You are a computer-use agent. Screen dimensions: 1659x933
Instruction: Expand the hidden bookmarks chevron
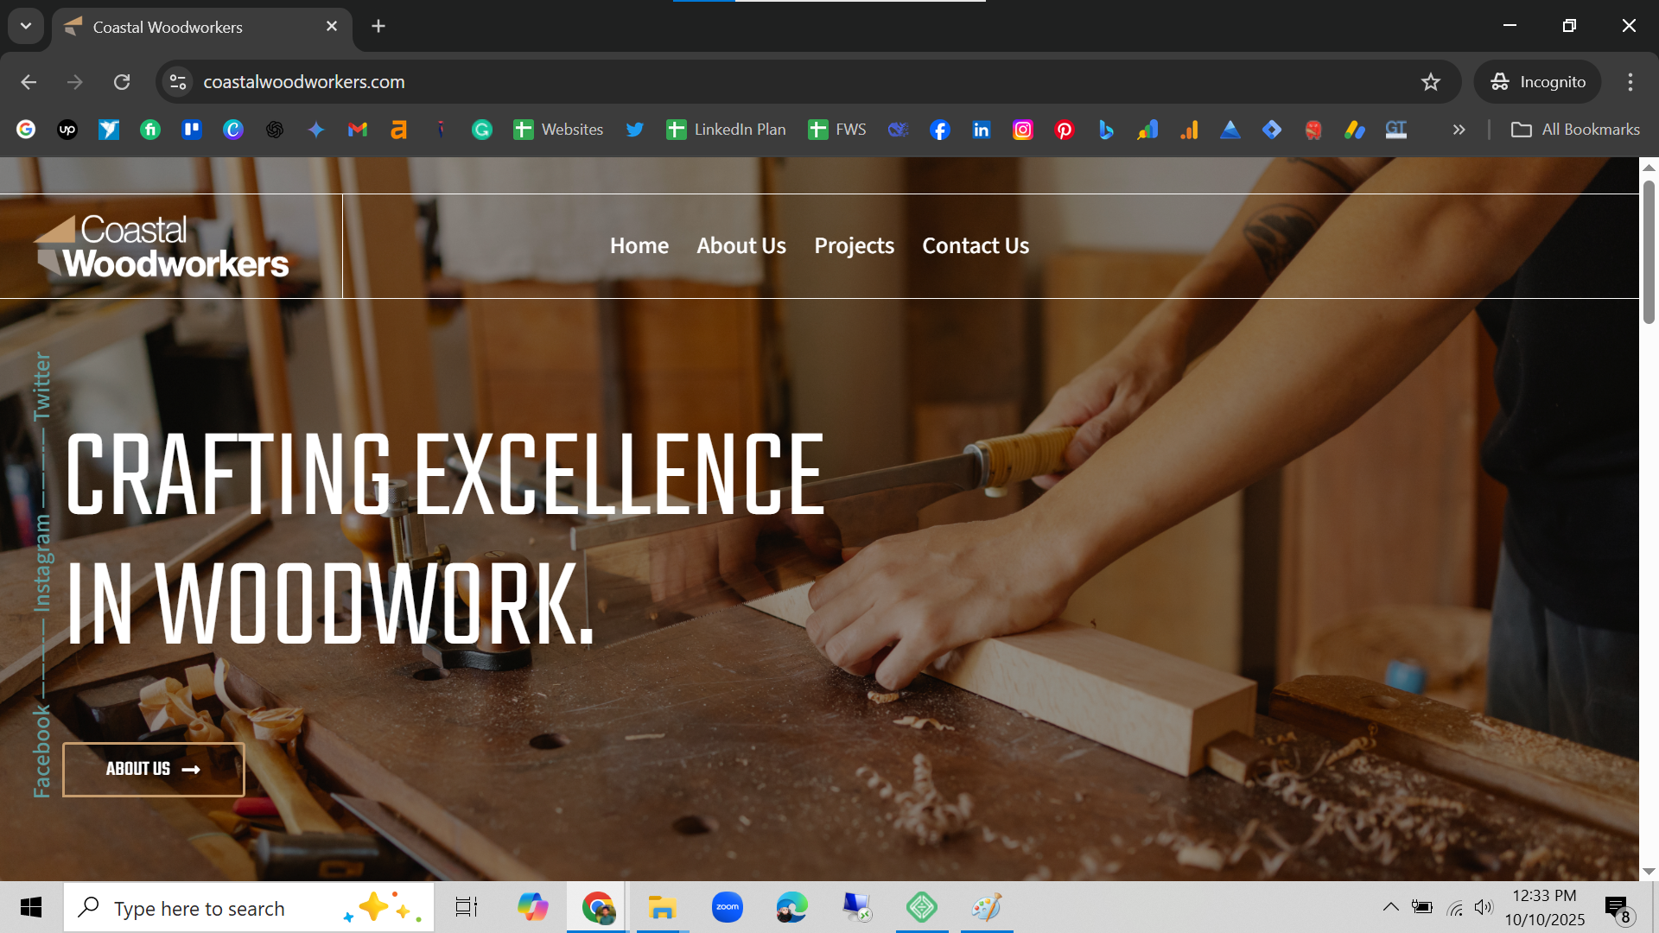(x=1459, y=130)
